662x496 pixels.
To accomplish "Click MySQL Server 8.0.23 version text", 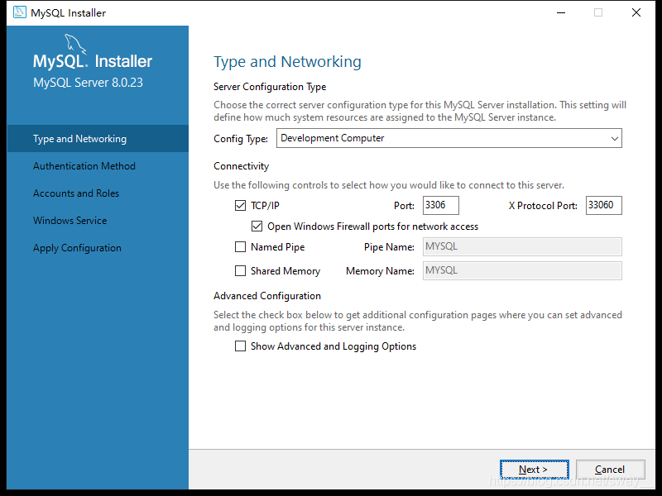I will [88, 82].
